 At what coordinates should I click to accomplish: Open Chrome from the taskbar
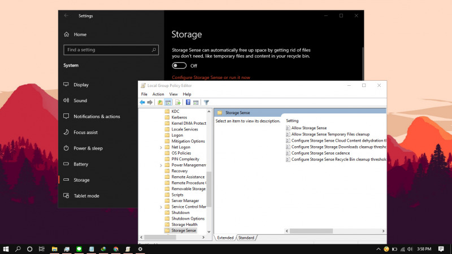[x=116, y=249]
